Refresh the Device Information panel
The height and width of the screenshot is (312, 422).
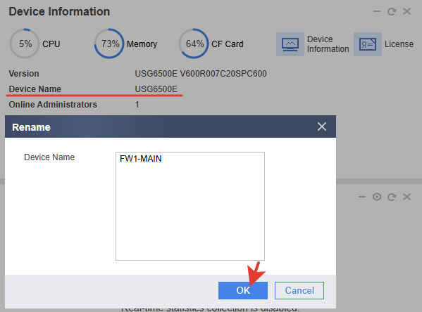point(392,11)
